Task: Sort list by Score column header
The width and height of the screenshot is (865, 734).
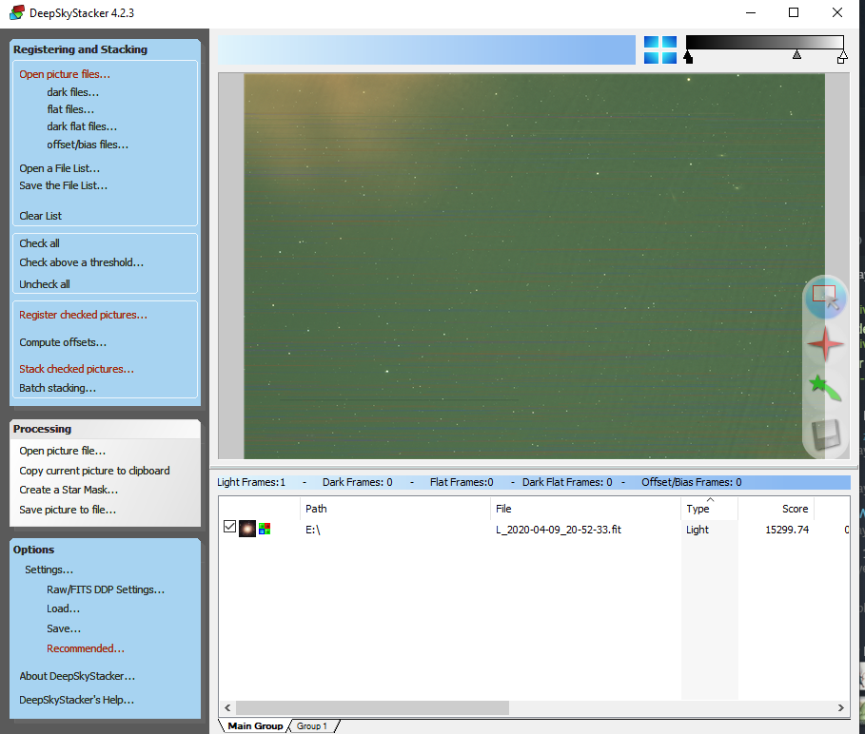Action: [x=777, y=509]
